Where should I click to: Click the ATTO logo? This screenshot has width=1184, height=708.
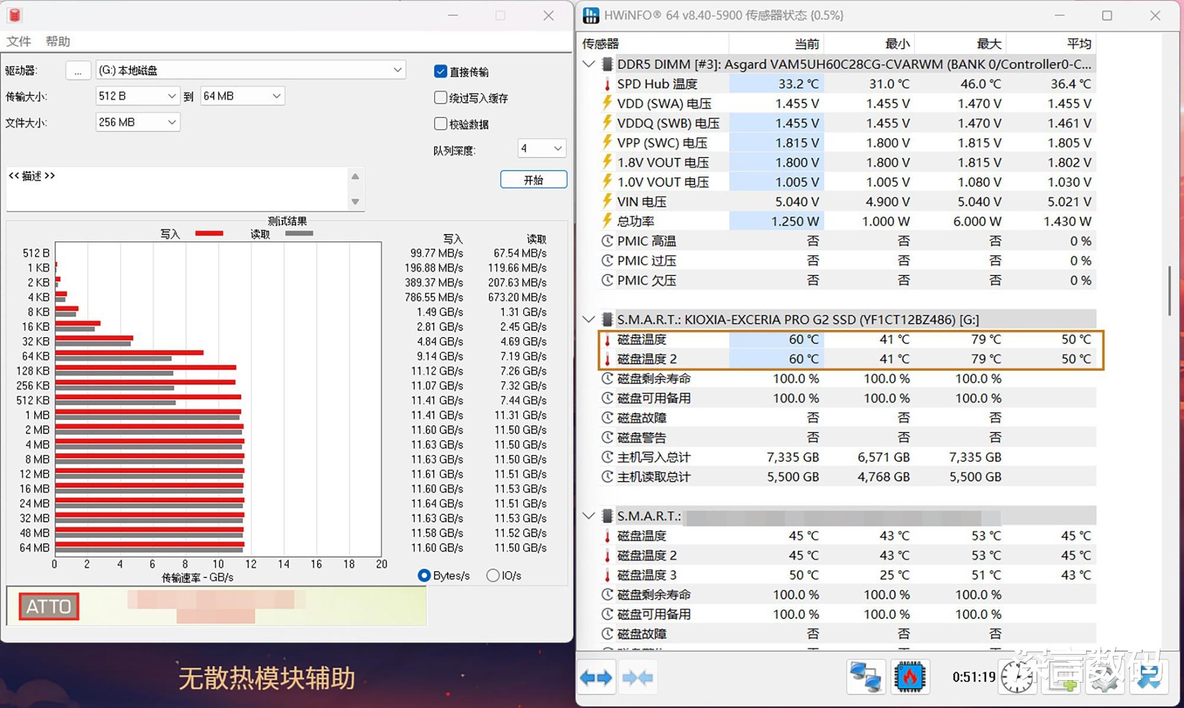click(x=49, y=606)
